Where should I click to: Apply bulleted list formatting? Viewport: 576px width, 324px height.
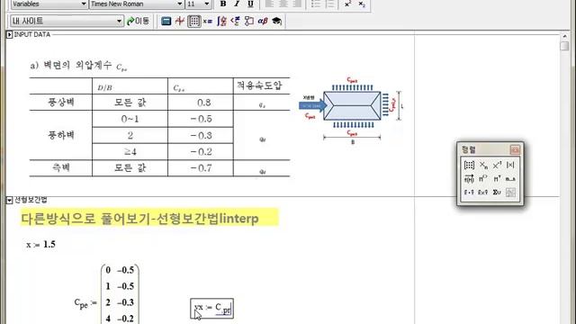[x=316, y=4]
